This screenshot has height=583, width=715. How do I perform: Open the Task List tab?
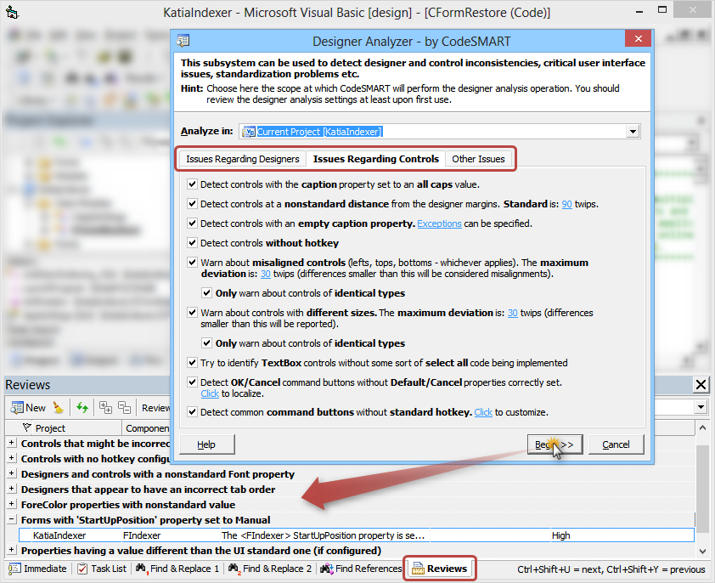click(102, 569)
